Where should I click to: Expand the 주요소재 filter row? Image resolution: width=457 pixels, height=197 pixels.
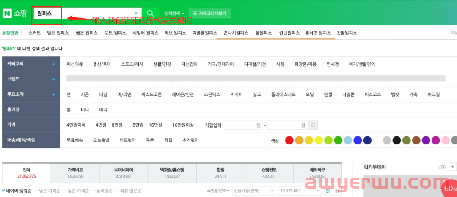click(x=54, y=94)
